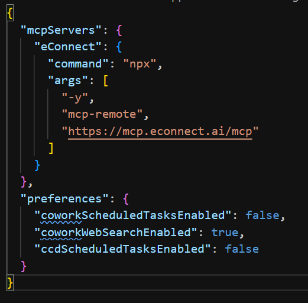This screenshot has height=303, width=308.
Task: Click the "mcpServers" key
Action: 61,30
